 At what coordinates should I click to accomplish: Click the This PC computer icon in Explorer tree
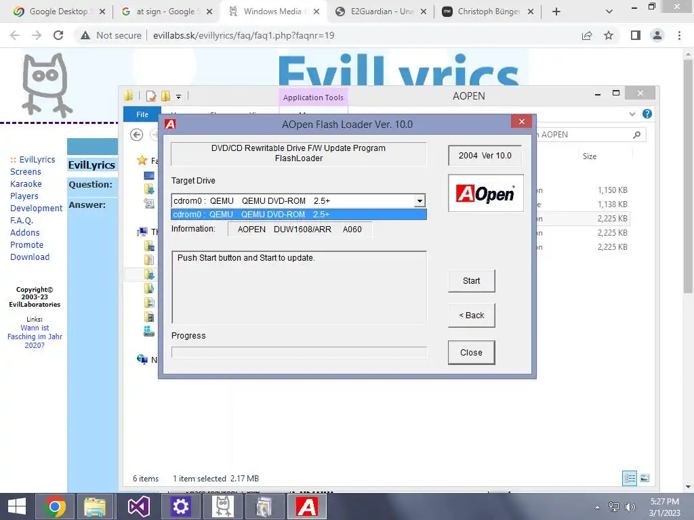pyautogui.click(x=142, y=232)
